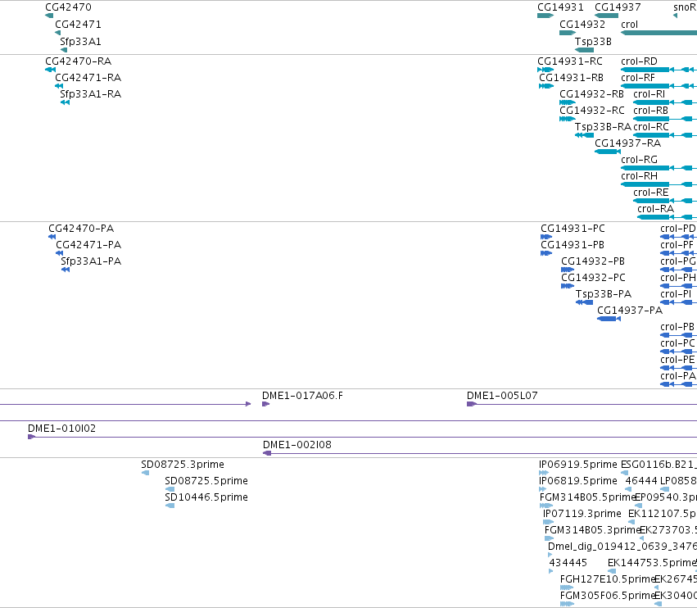Viewport: 697px width, 608px height.
Task: Select the crol-RA transcript
Action: 656,210
